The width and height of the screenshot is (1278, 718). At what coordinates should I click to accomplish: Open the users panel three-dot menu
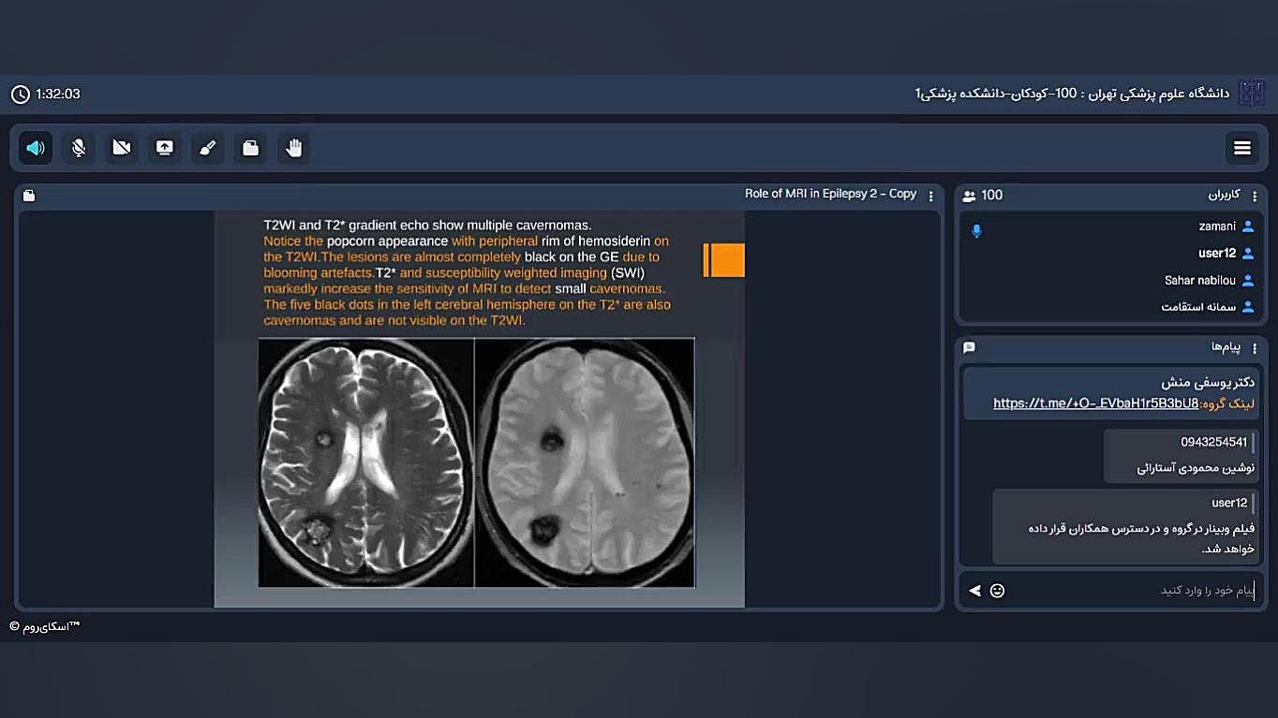(x=1255, y=196)
